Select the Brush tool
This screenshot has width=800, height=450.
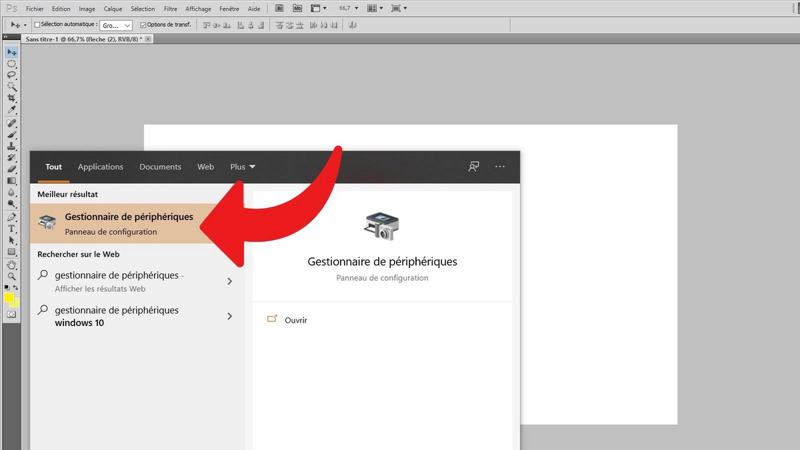(x=12, y=135)
